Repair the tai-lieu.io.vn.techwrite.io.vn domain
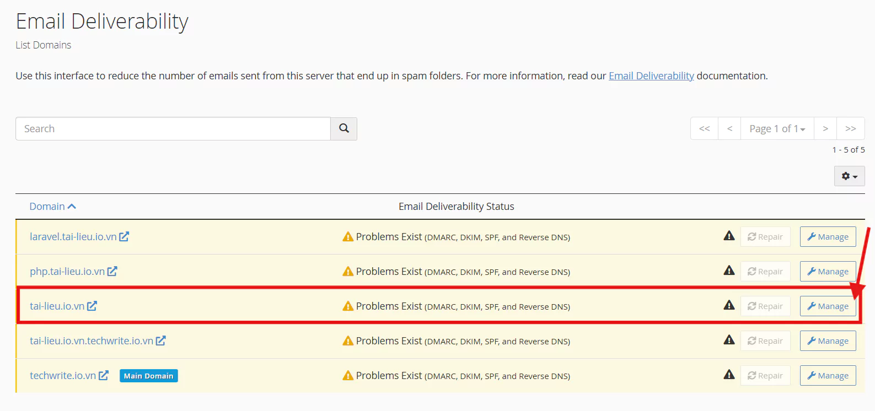The height and width of the screenshot is (411, 875). (765, 340)
